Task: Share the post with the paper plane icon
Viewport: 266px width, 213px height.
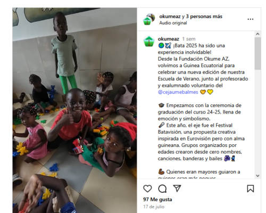Action: [177, 188]
